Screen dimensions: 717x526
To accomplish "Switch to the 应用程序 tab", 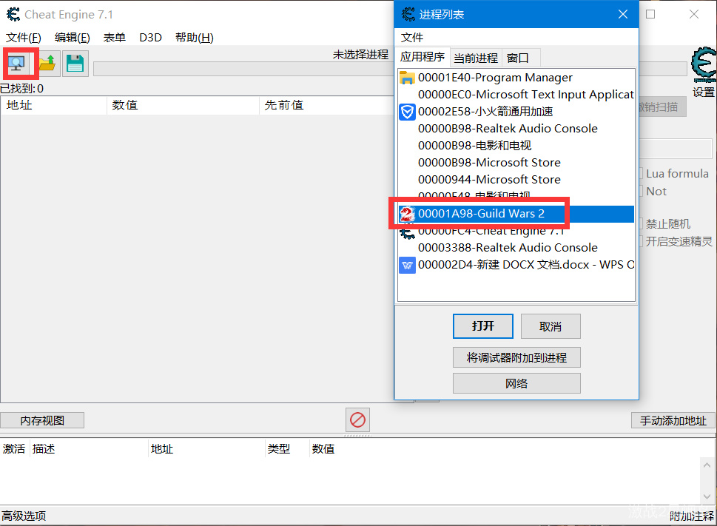I will (x=422, y=57).
